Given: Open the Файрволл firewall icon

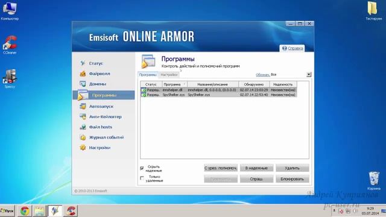Looking at the screenshot, I should (x=83, y=74).
